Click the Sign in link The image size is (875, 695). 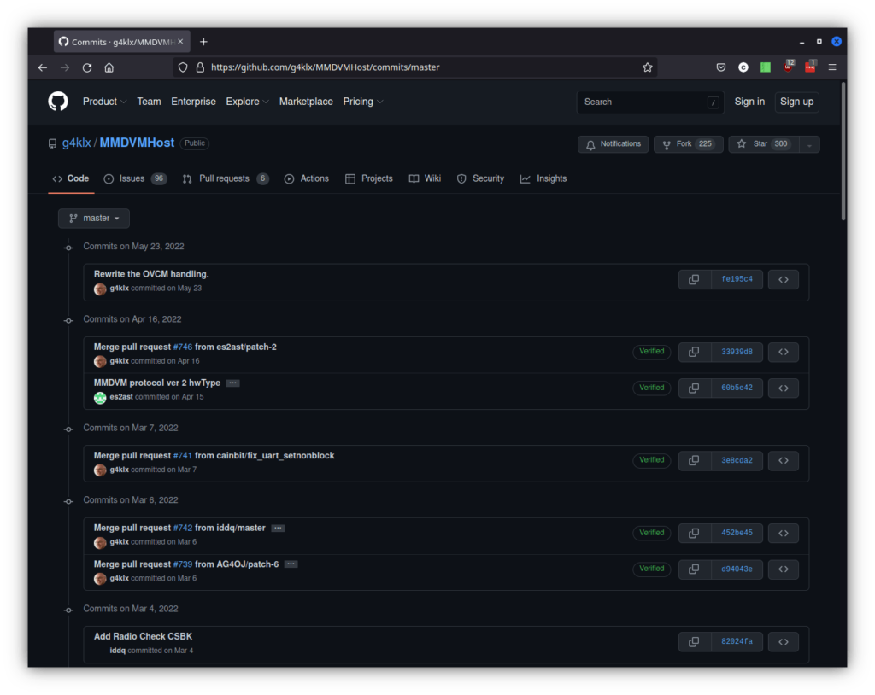click(x=749, y=102)
